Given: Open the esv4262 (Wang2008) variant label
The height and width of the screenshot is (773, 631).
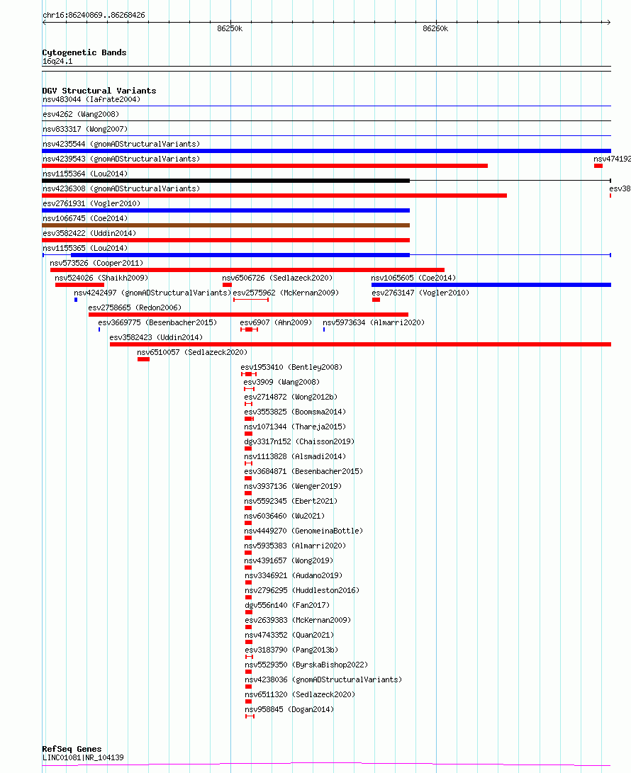Looking at the screenshot, I should click(x=81, y=114).
